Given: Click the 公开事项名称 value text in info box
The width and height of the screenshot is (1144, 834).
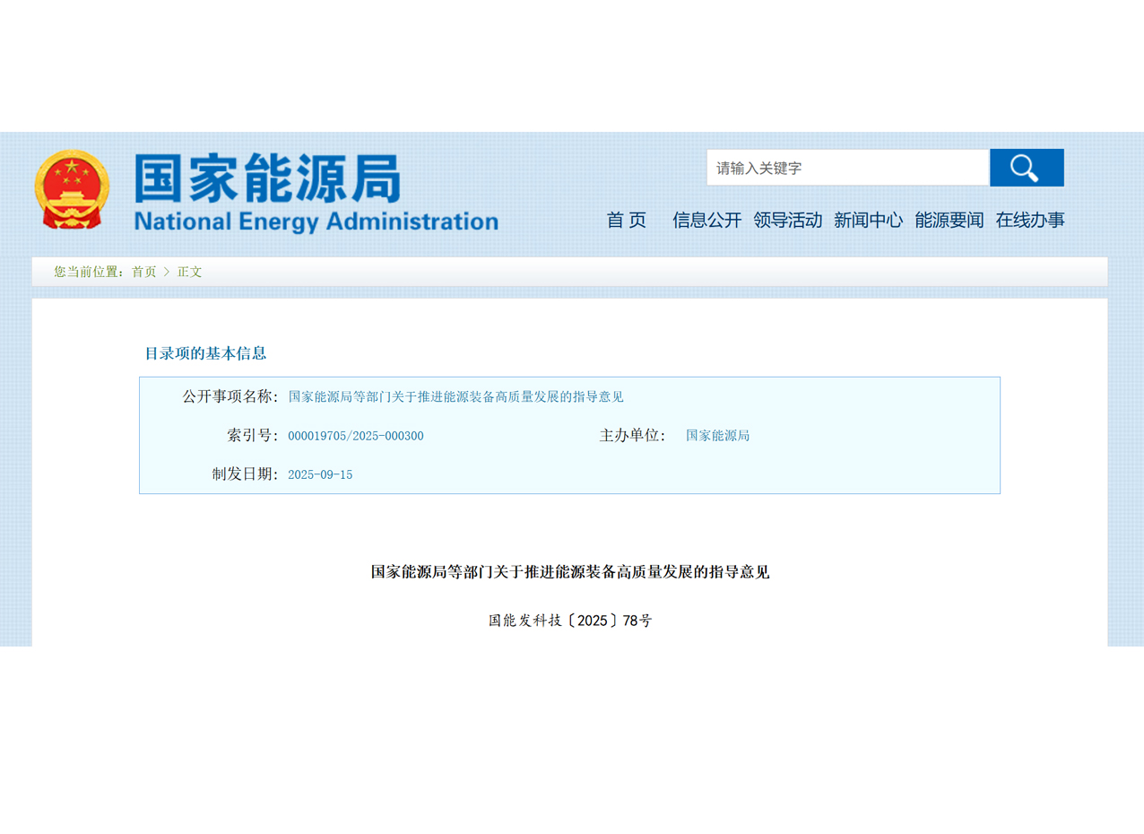Looking at the screenshot, I should pos(455,396).
